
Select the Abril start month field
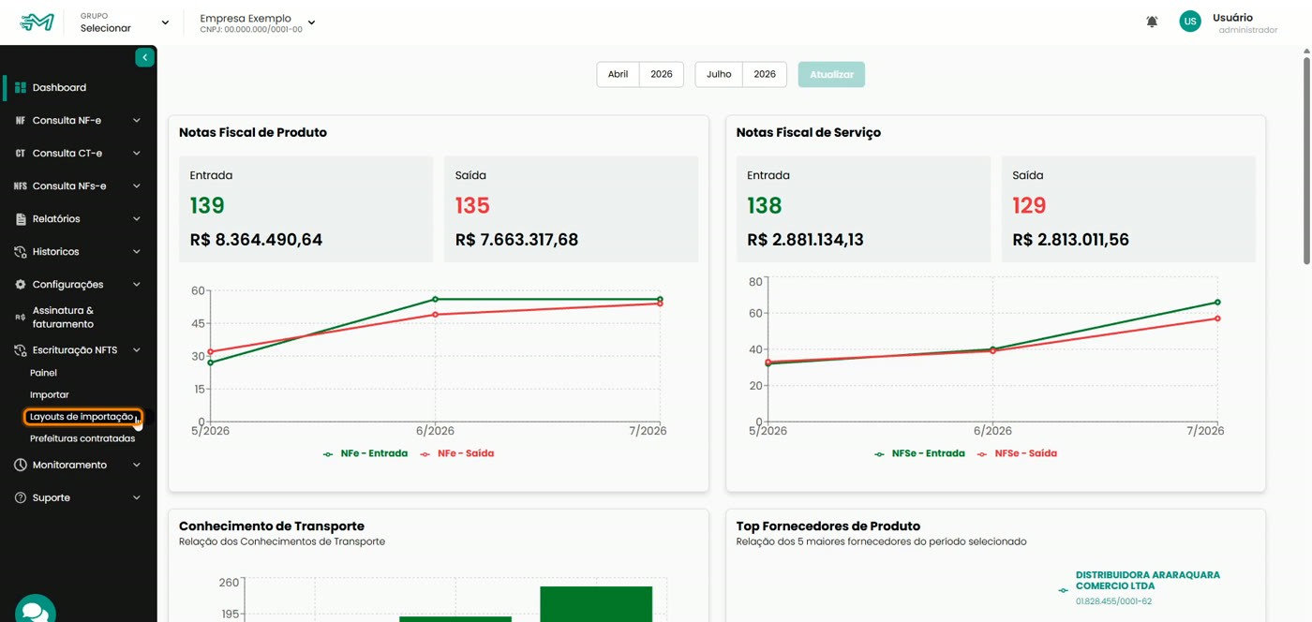[619, 75]
